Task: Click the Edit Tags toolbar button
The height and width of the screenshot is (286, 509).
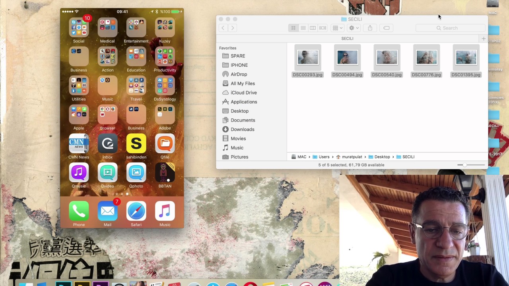Action: coord(386,28)
